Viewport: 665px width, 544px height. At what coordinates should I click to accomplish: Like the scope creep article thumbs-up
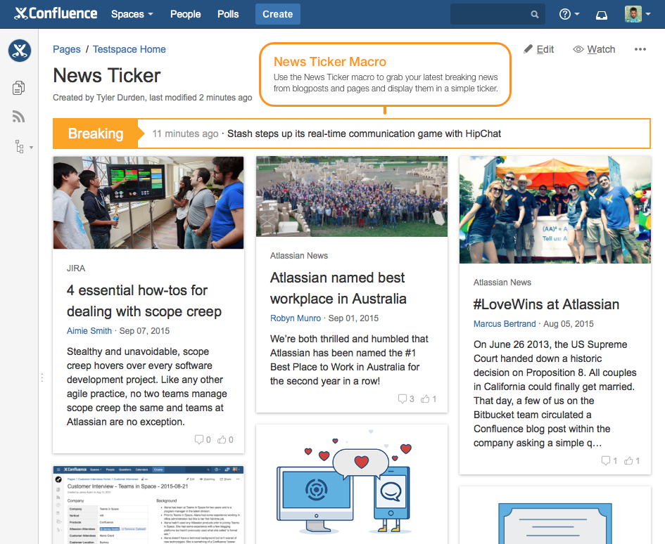click(222, 439)
